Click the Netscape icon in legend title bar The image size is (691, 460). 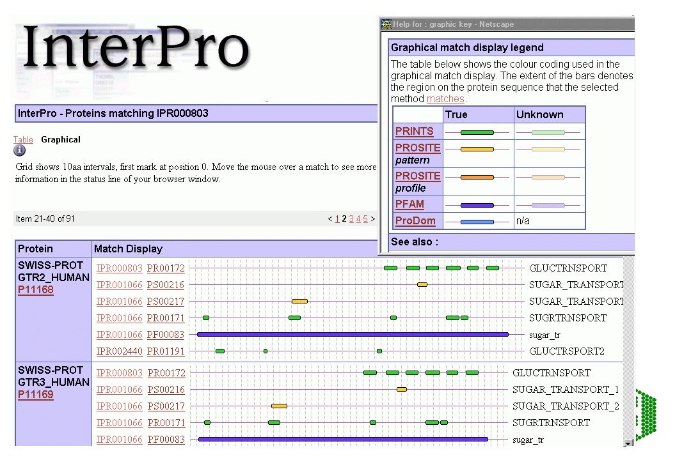[386, 24]
